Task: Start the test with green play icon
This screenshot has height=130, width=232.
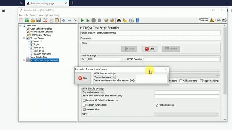Action: [x=82, y=20]
